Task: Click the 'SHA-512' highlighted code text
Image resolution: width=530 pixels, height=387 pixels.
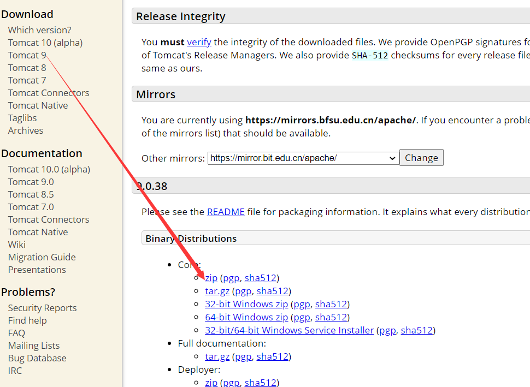Action: (370, 55)
